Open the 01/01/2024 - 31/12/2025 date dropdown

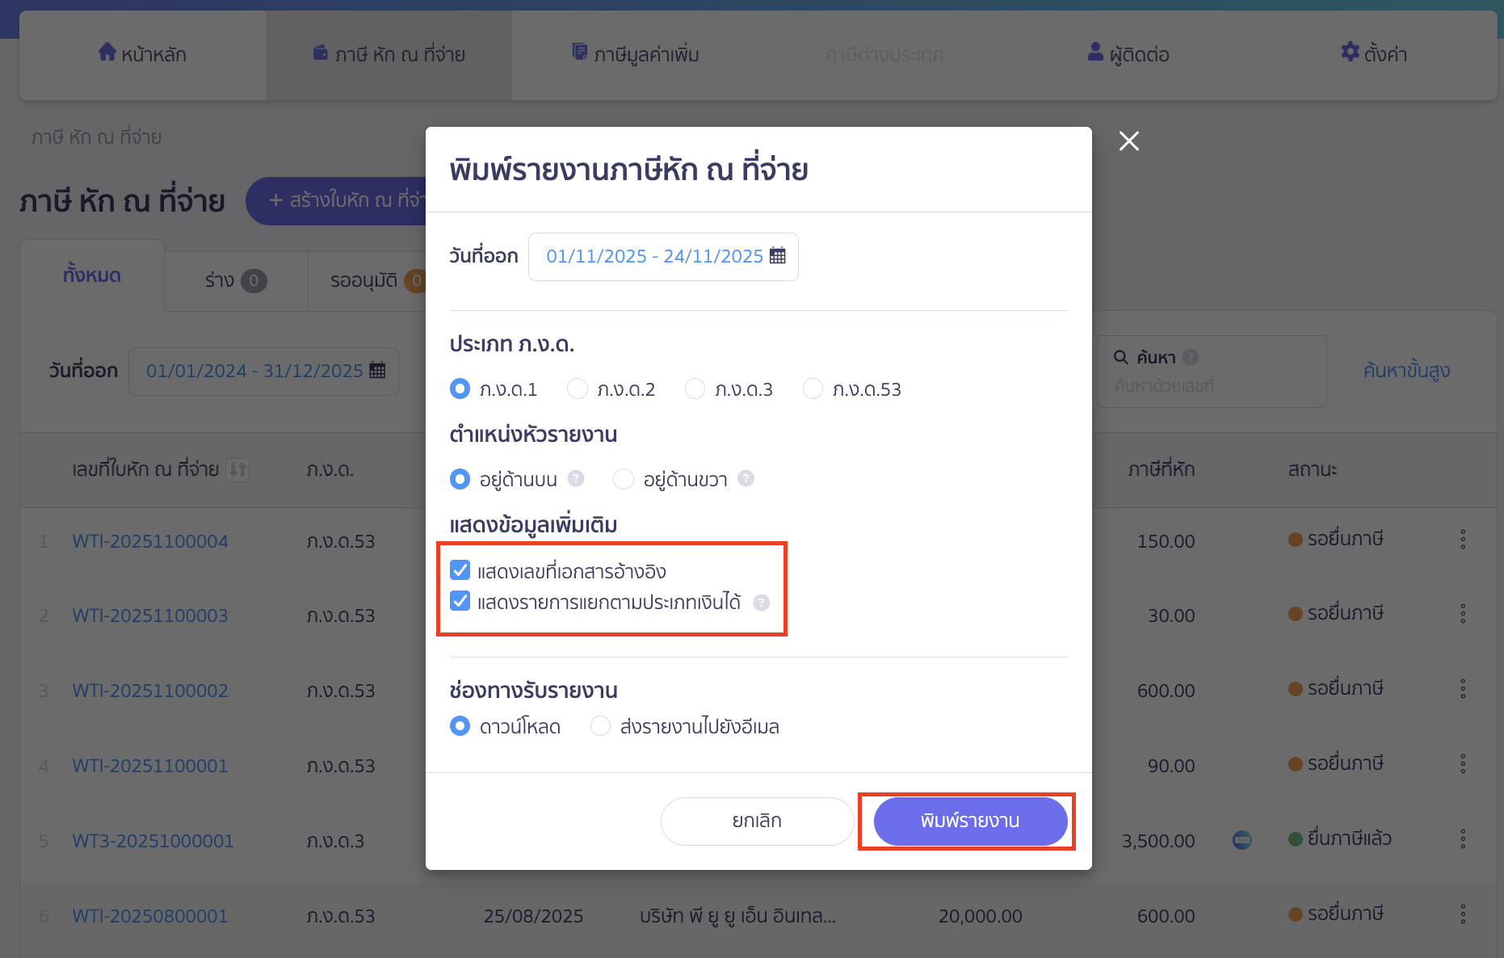254,370
